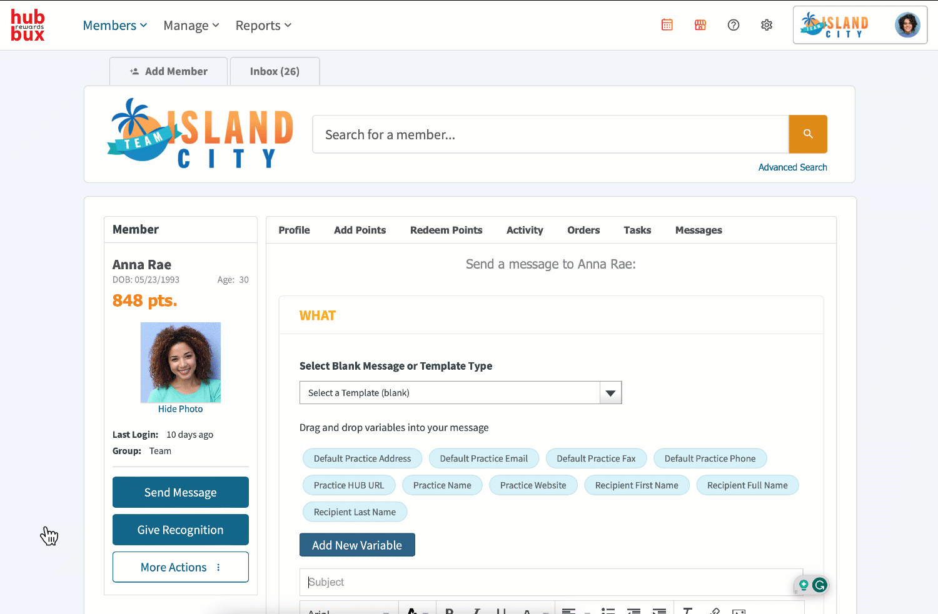This screenshot has width=938, height=614.
Task: Open the Inbox (26) tab
Action: (x=275, y=71)
